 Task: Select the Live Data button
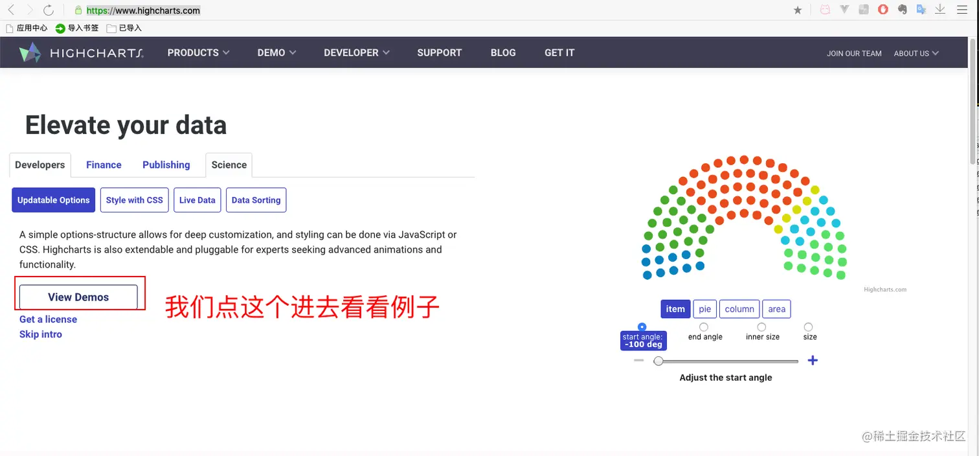pos(197,200)
